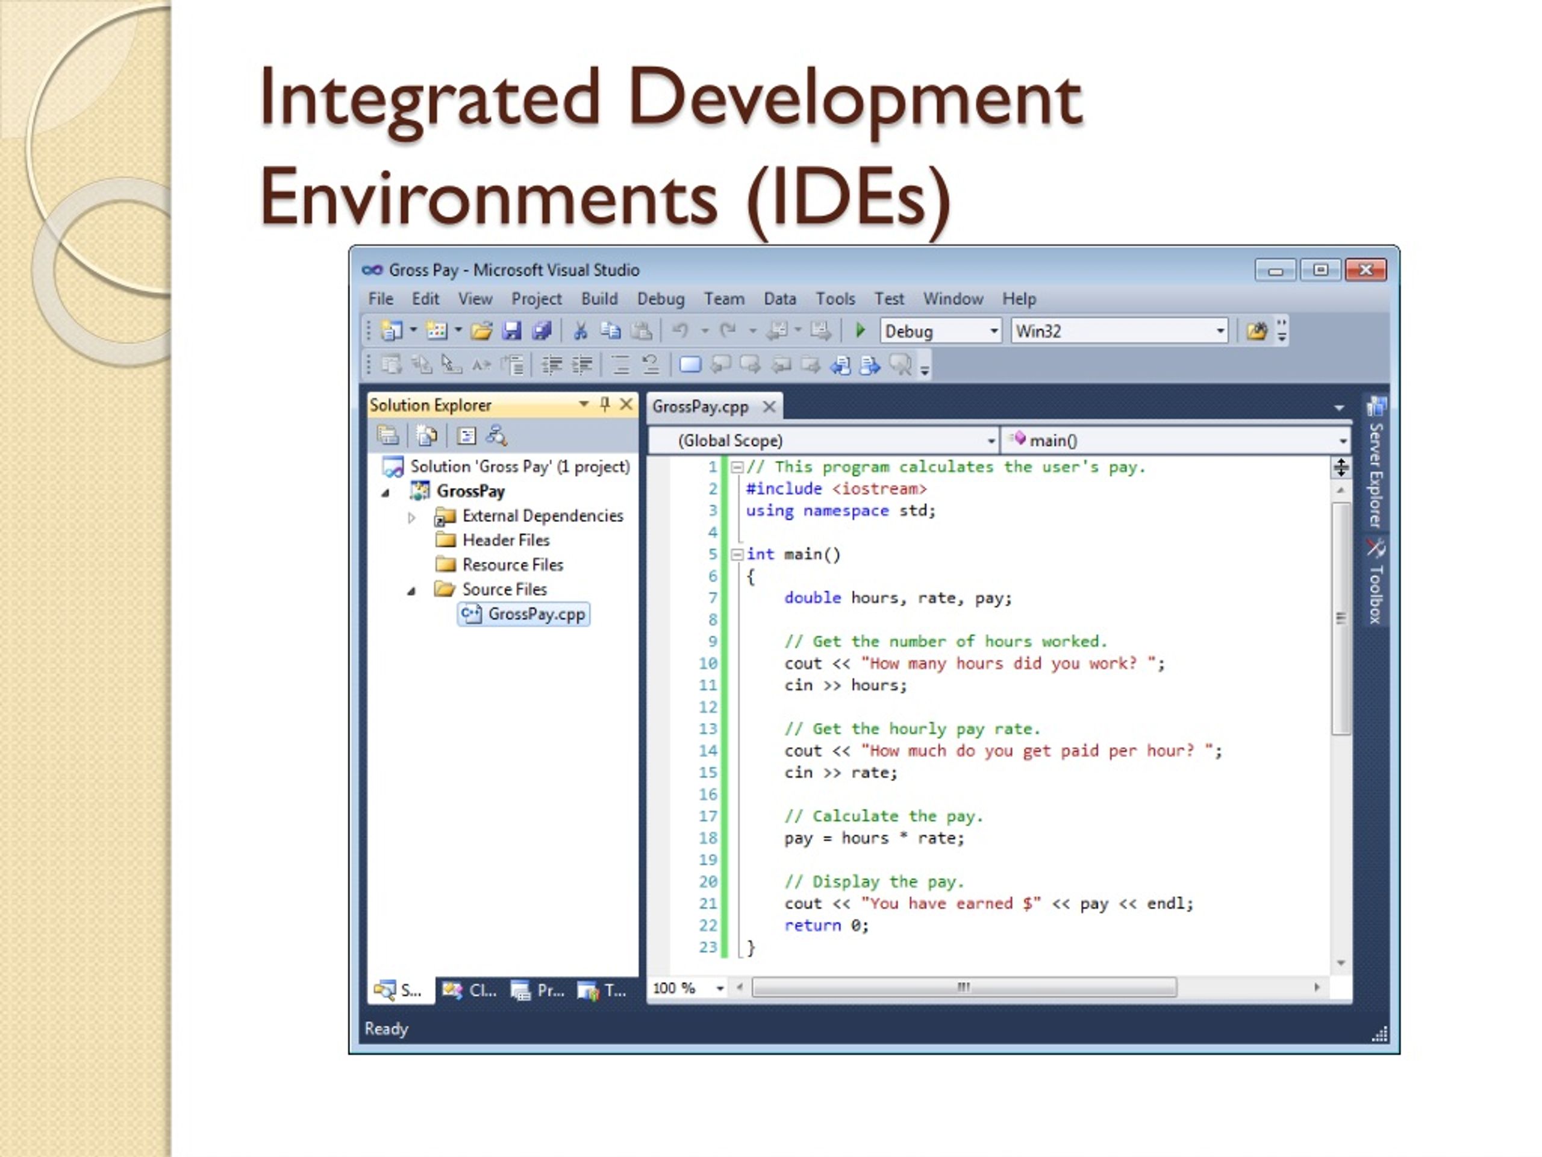Select the Resource Files folder

point(499,565)
